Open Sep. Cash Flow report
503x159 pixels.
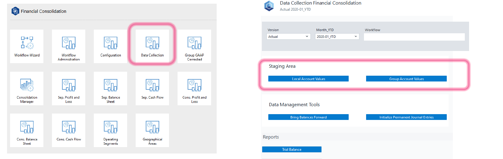[x=152, y=88]
